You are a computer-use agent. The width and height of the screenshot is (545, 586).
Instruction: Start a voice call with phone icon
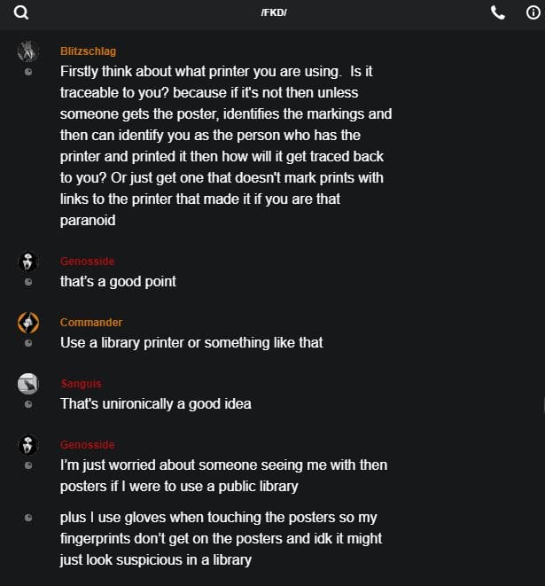[498, 12]
